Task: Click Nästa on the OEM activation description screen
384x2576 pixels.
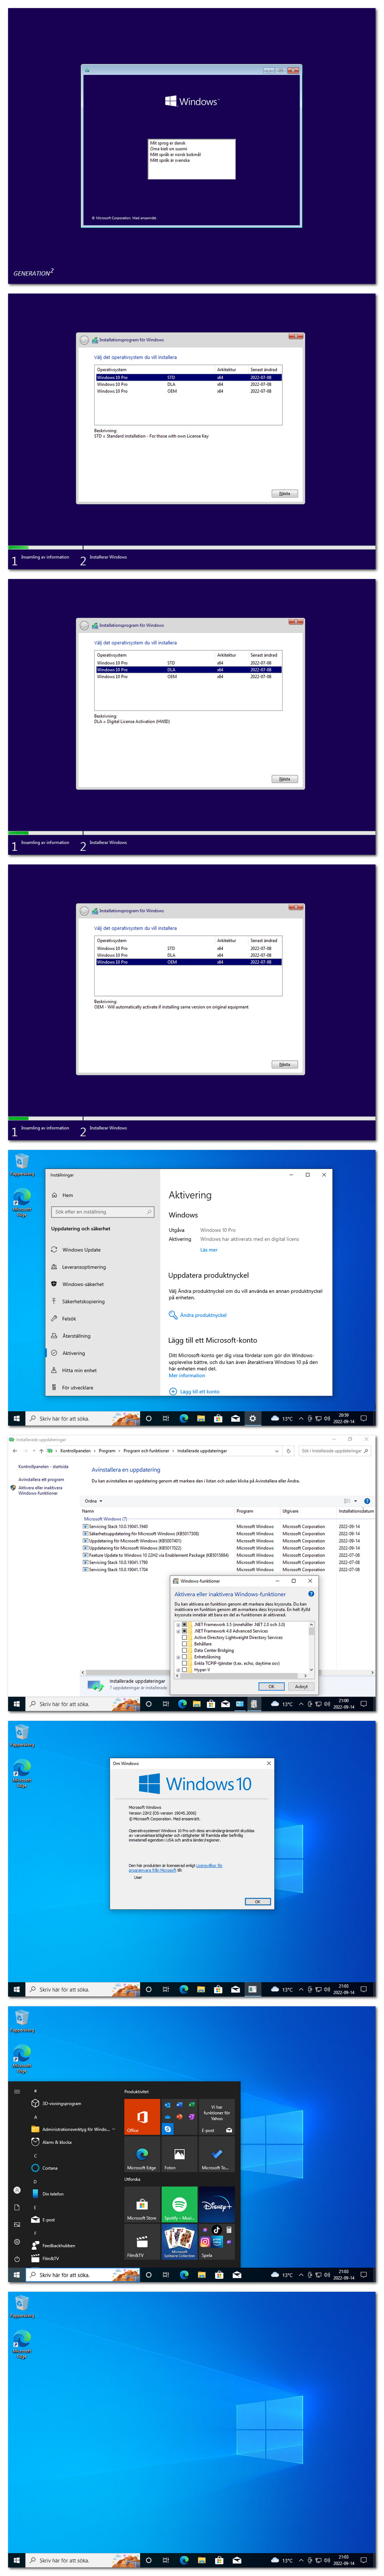Action: tap(284, 1064)
